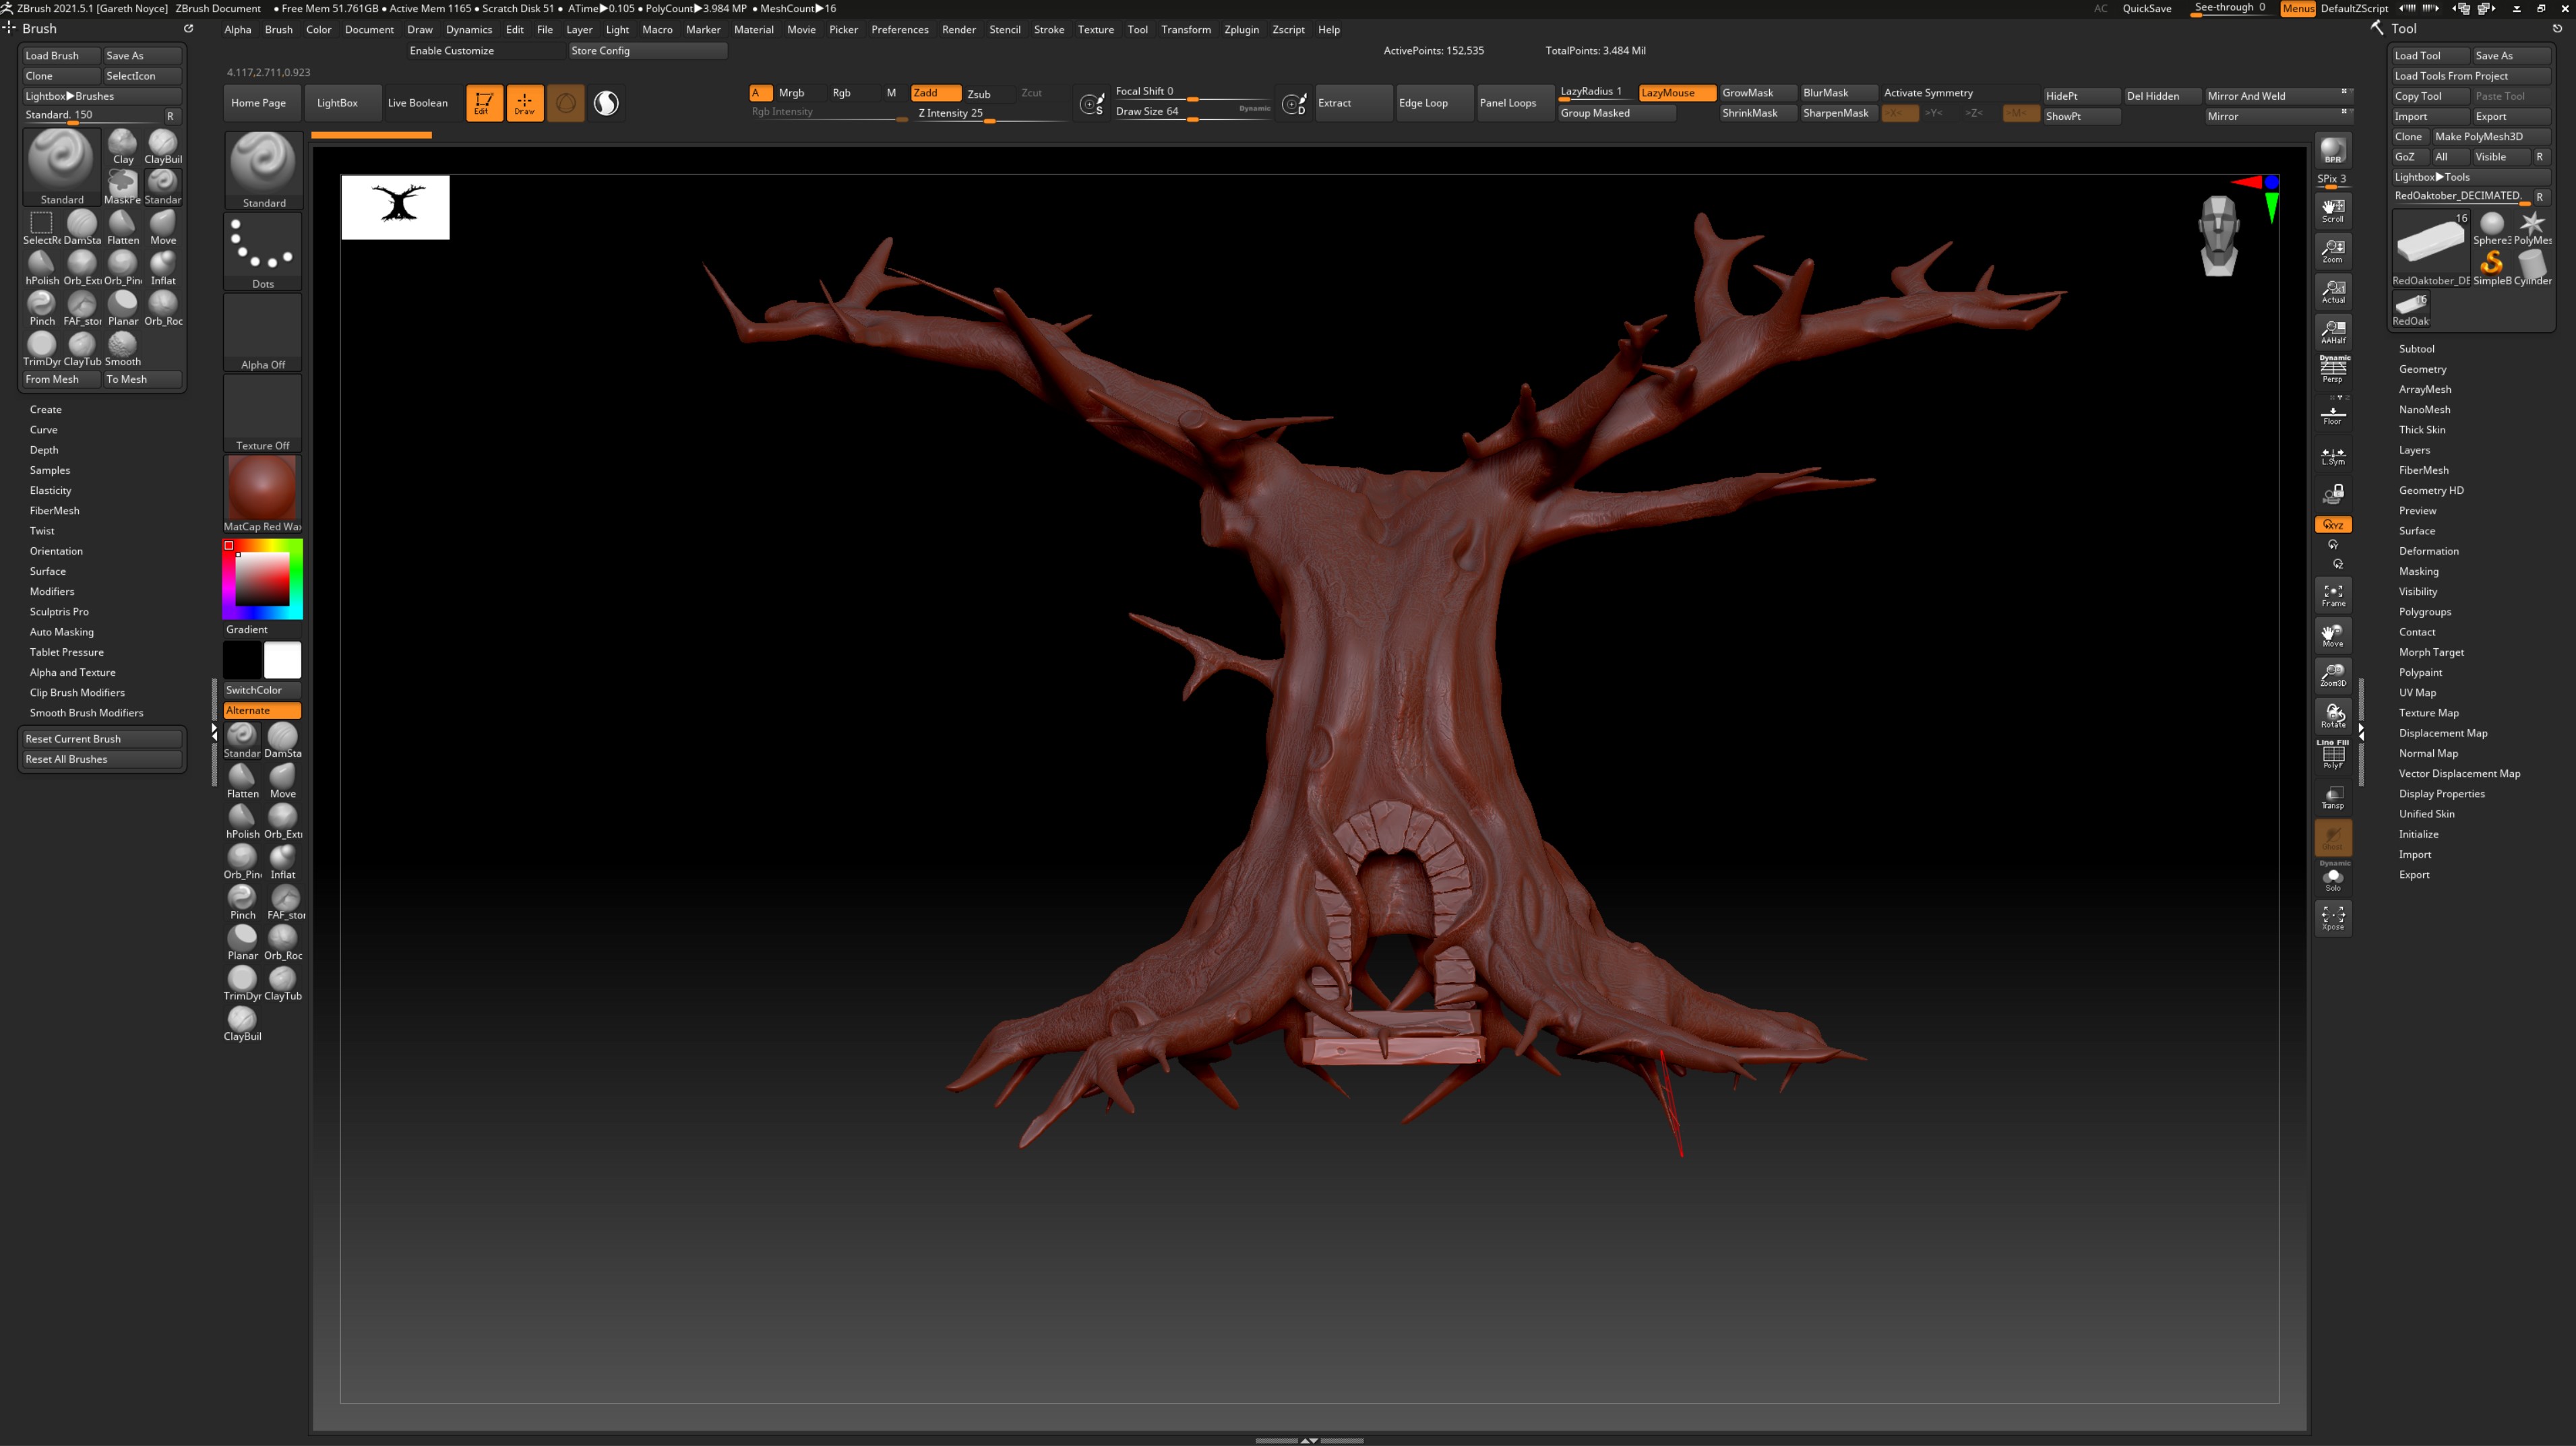Screen dimensions: 2576x1446
Task: Expand the Sculptris Pro section
Action: pyautogui.click(x=59, y=612)
